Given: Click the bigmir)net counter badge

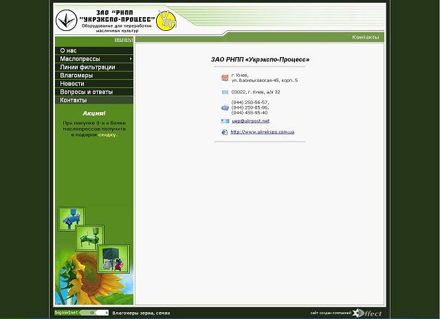Looking at the screenshot, I should pos(81,313).
